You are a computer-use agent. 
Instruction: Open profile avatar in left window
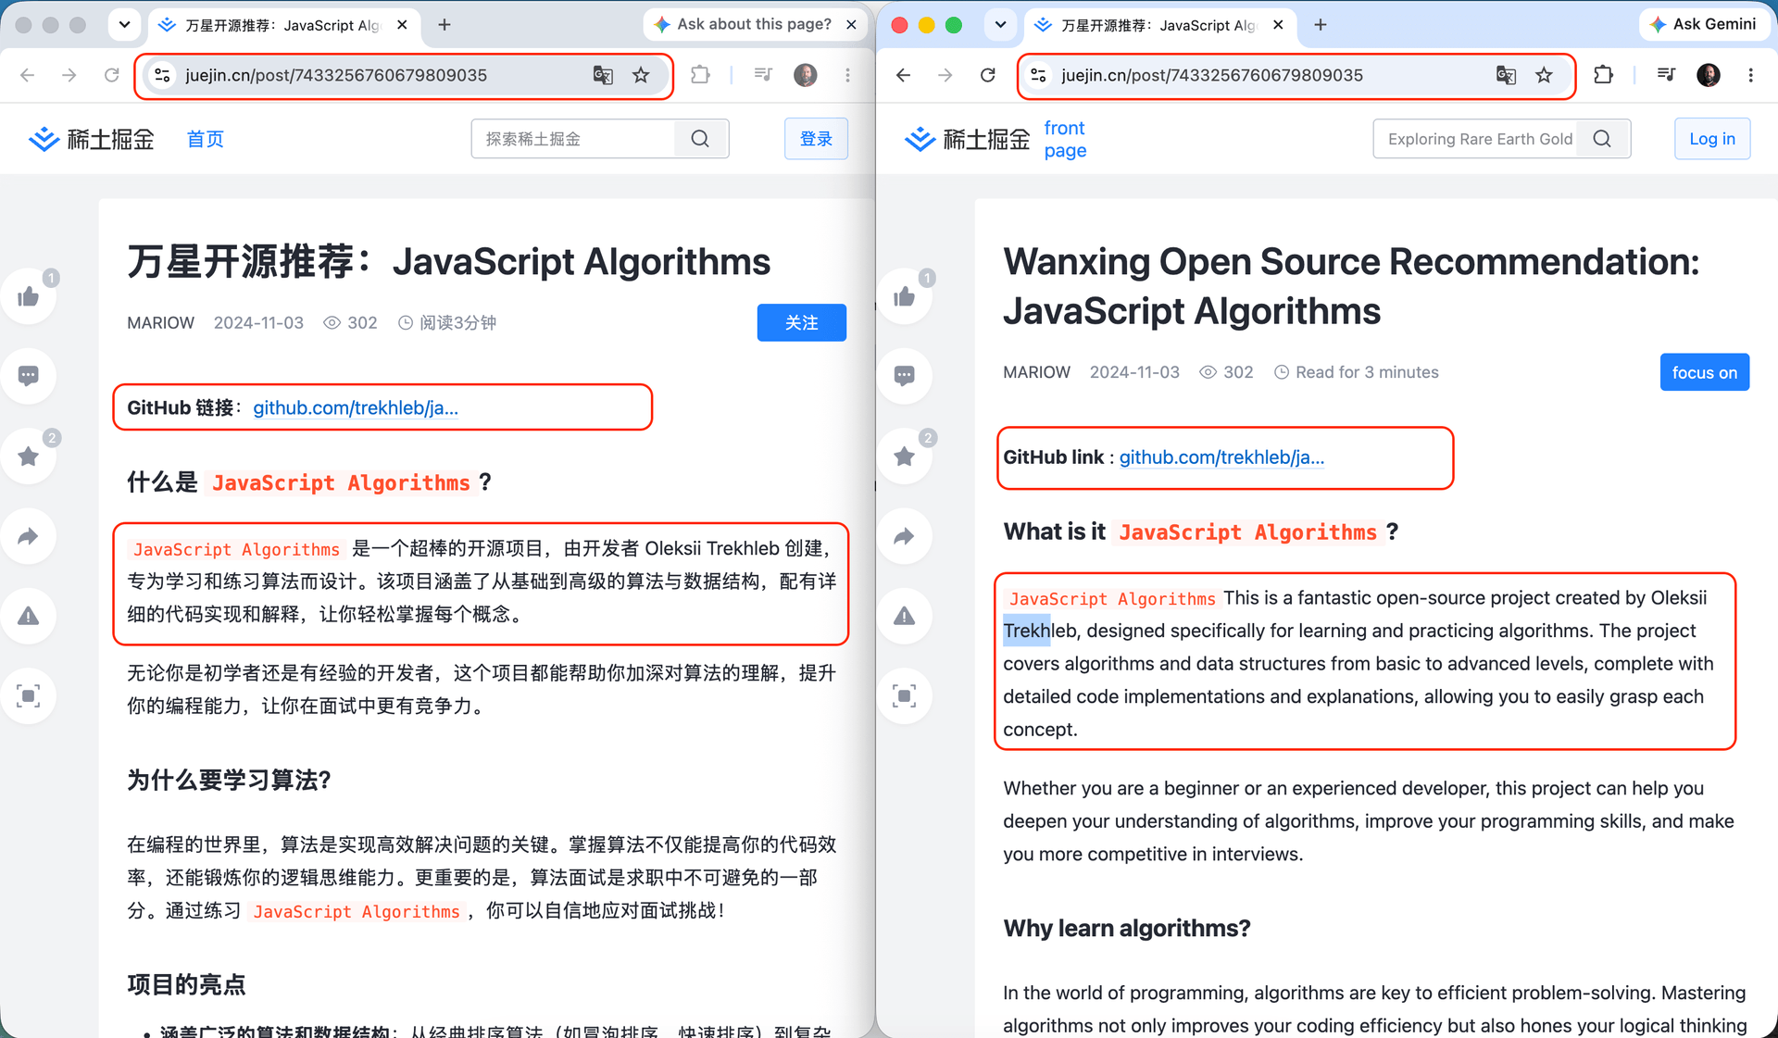point(806,75)
